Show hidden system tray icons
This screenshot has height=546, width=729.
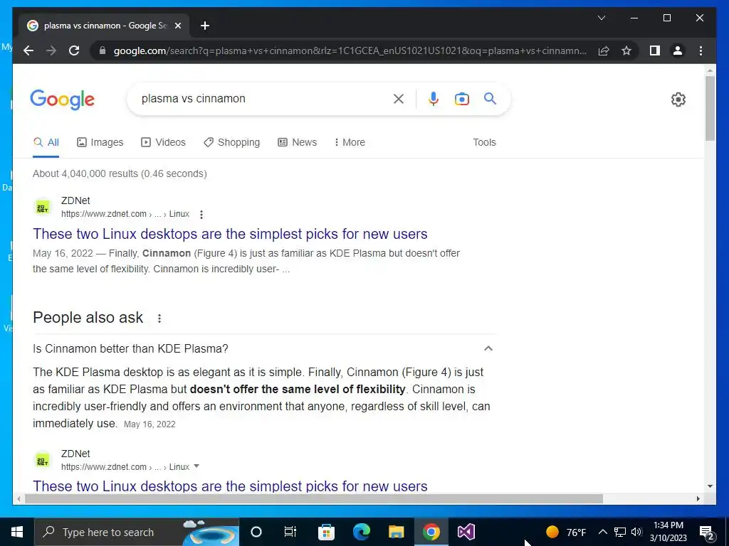(x=602, y=532)
